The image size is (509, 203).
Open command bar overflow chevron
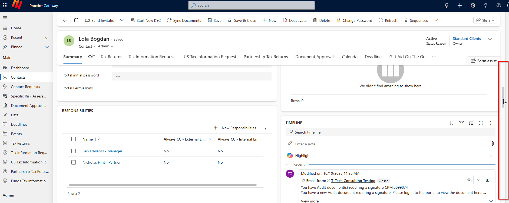point(436,20)
